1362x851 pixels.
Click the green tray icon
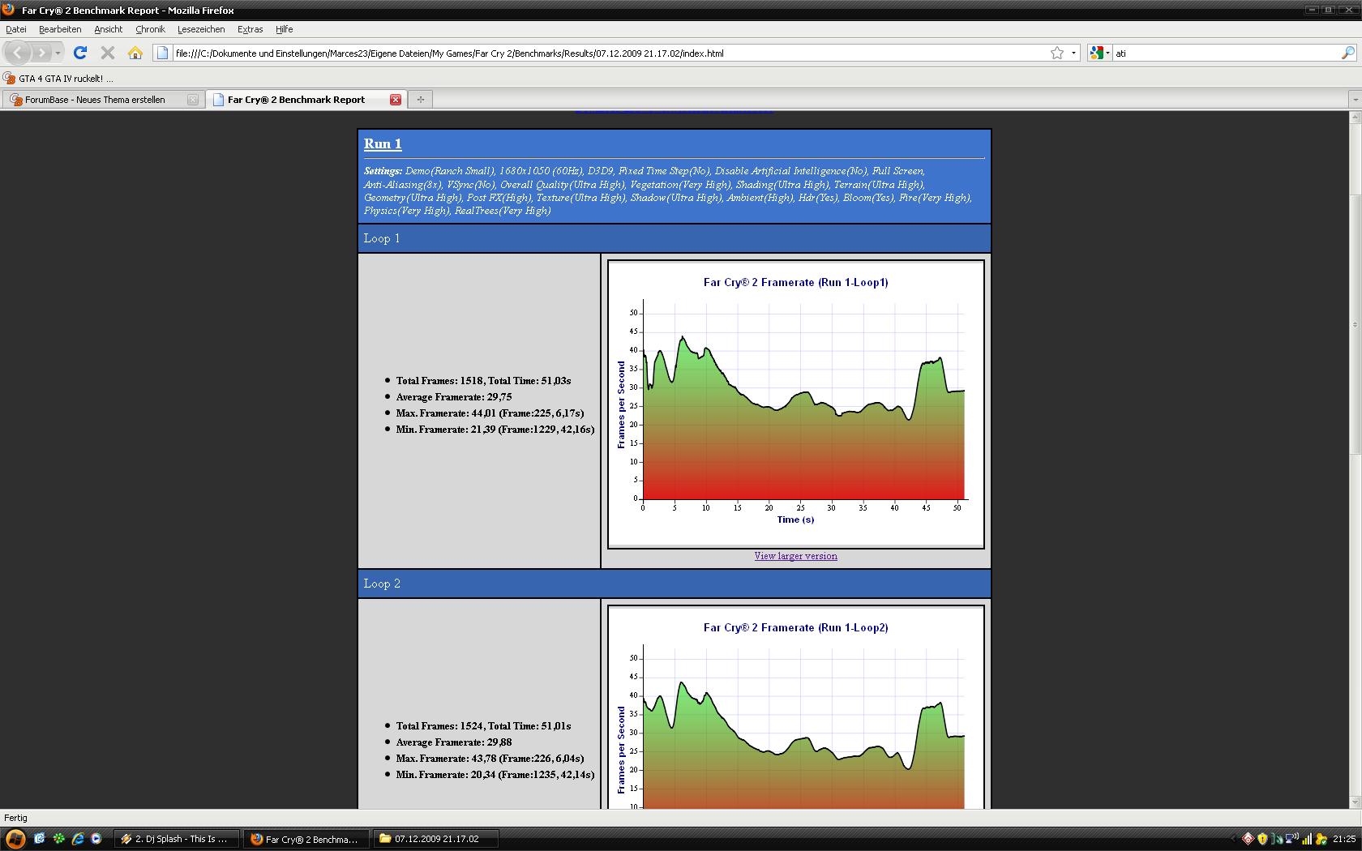coord(1277,839)
